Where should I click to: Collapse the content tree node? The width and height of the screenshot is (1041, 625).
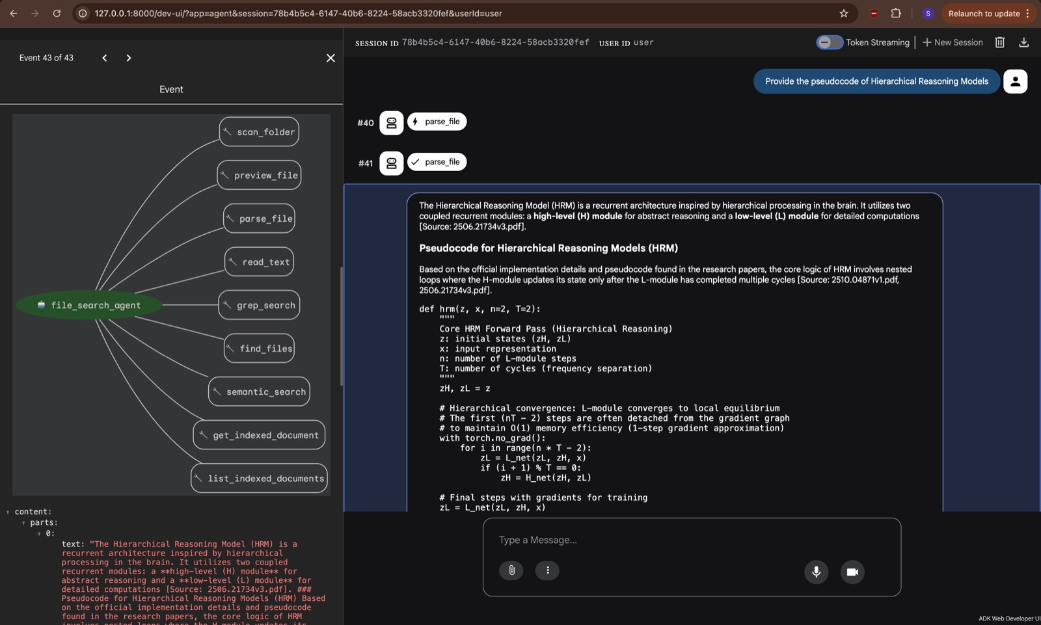click(8, 512)
